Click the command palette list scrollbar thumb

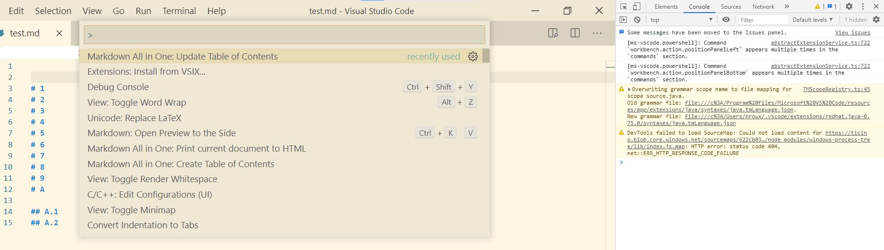(x=486, y=56)
